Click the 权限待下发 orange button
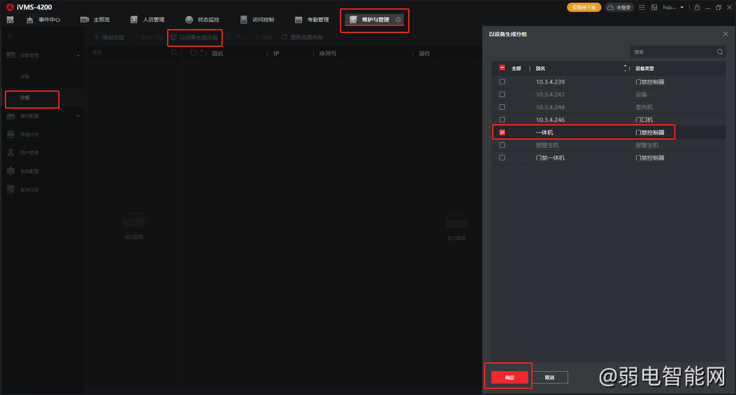The image size is (736, 395). tap(584, 7)
